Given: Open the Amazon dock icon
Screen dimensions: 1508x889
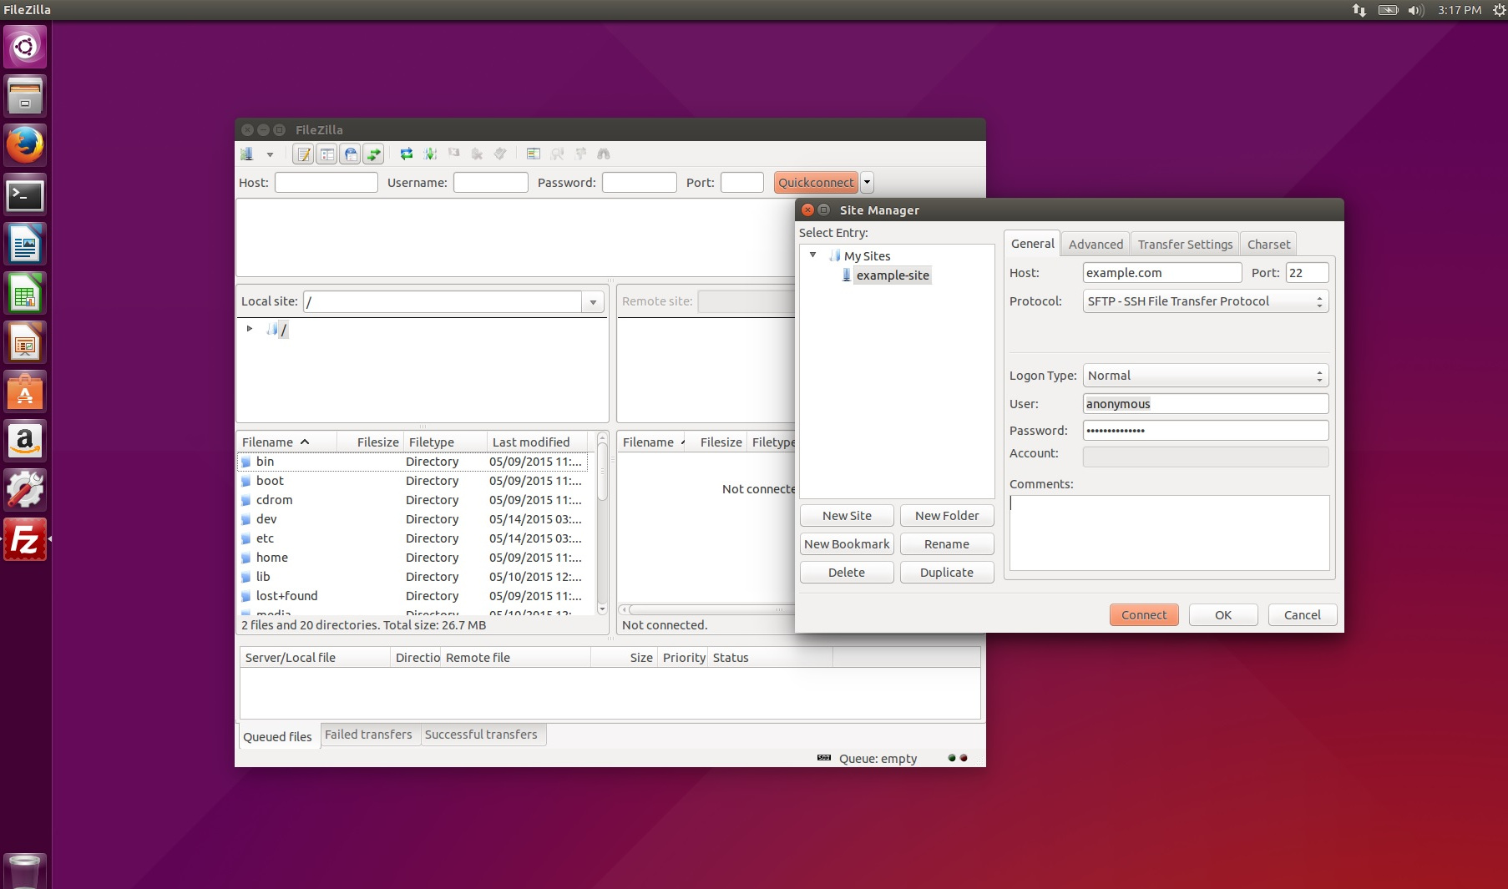Looking at the screenshot, I should pos(25,441).
